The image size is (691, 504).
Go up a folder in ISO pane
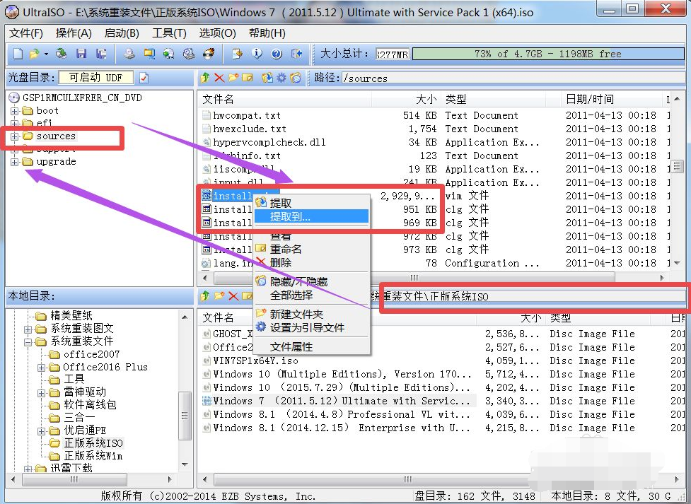206,78
